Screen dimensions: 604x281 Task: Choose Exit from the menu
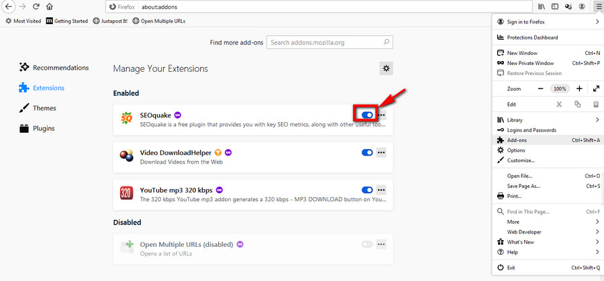[548, 268]
